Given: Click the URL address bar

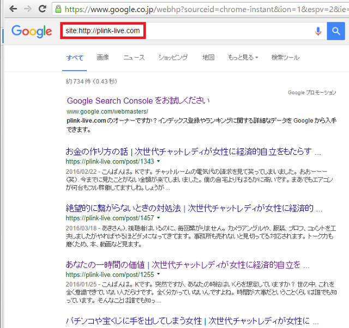Looking at the screenshot, I should tap(200, 9).
